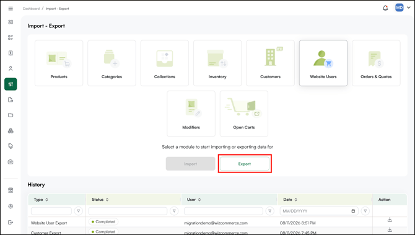
Task: Expand the user account dropdown arrow
Action: point(409,7)
